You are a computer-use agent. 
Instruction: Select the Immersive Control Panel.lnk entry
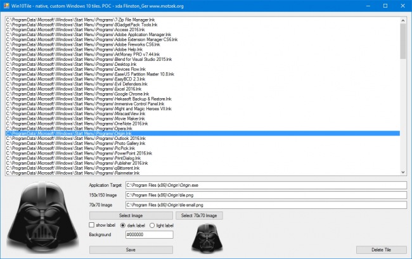click(x=203, y=104)
